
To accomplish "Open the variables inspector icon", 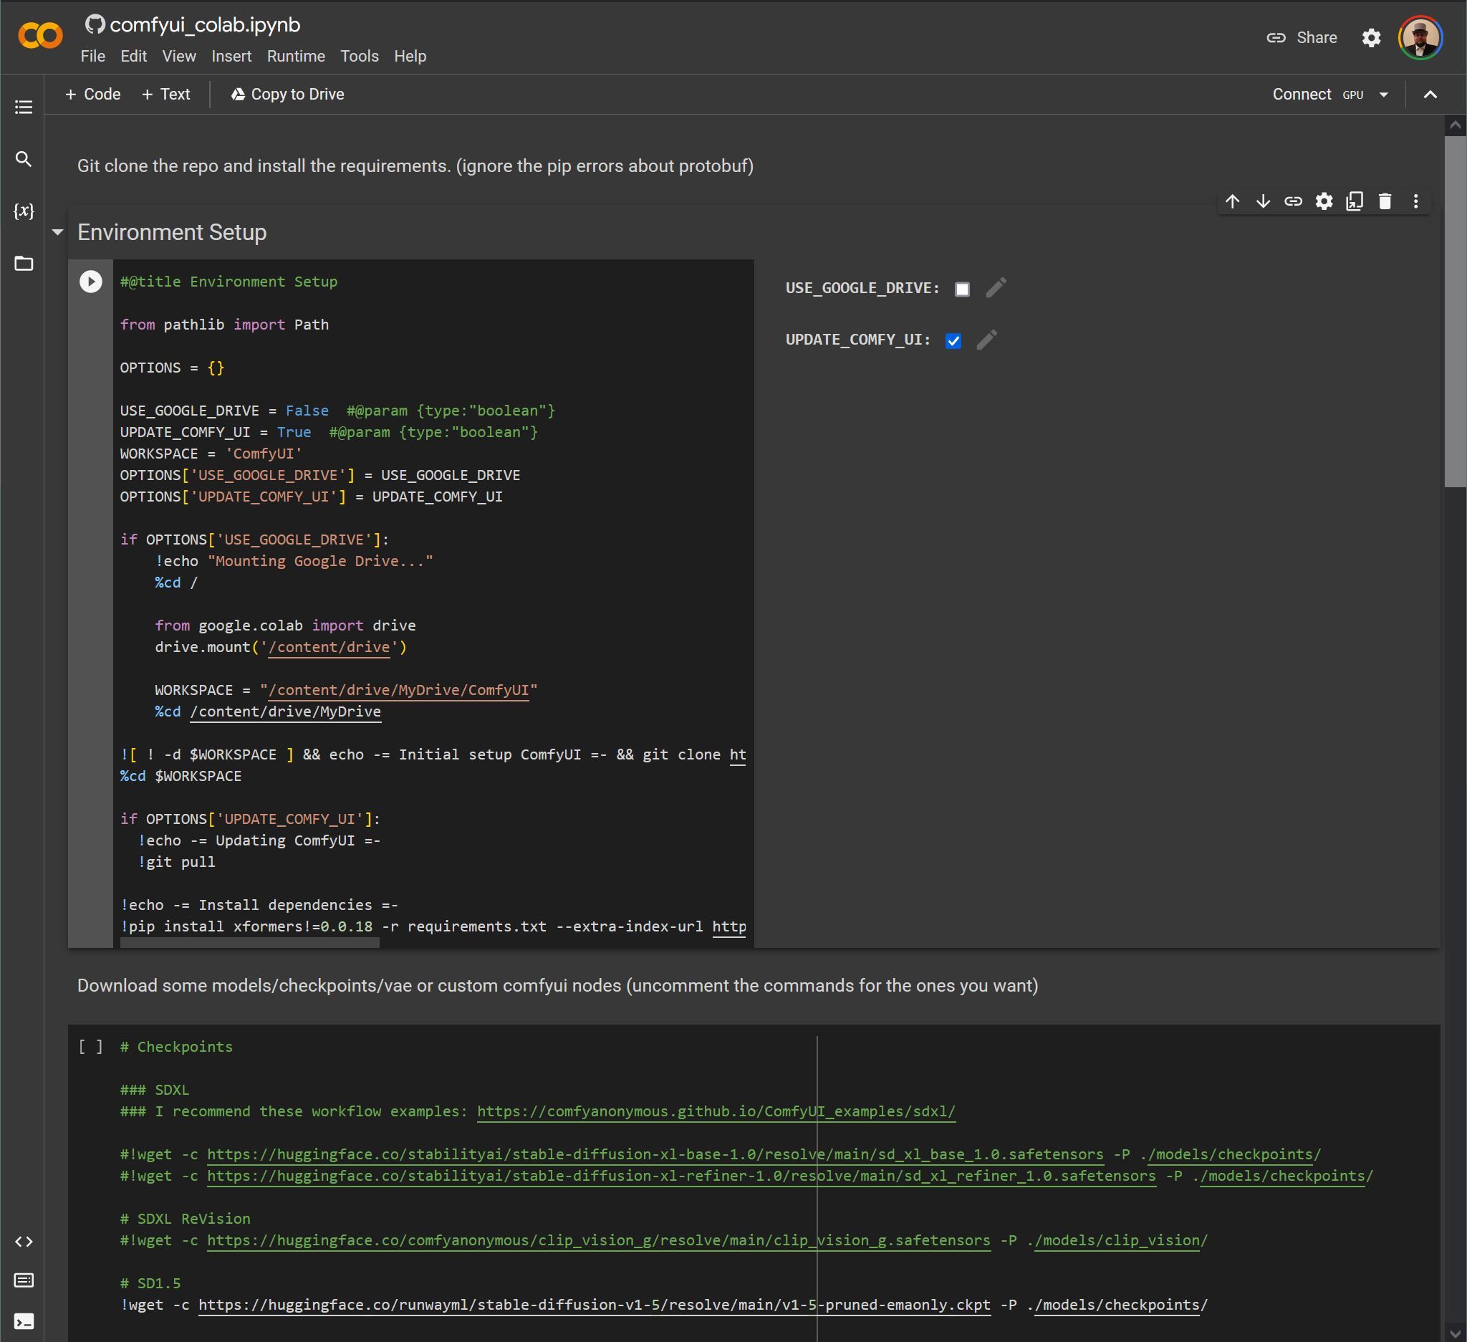I will click(x=24, y=211).
